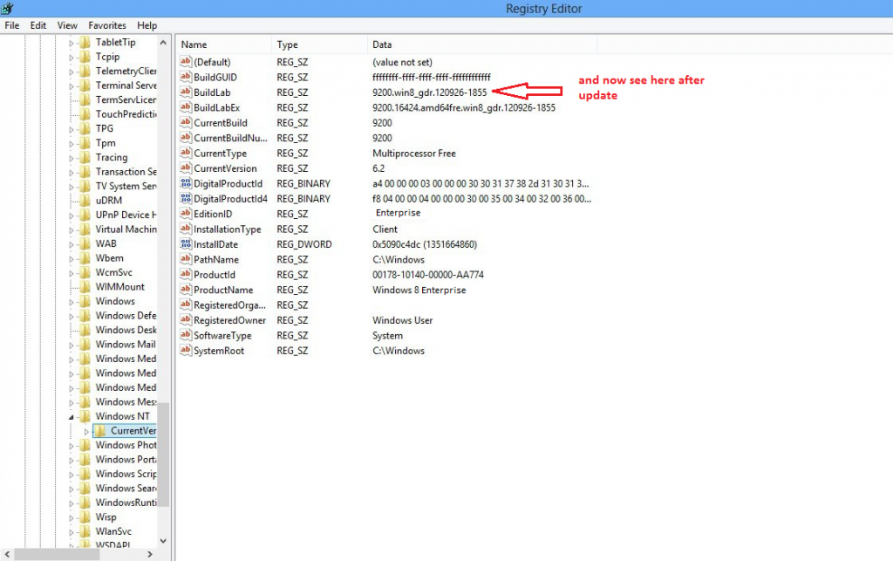
Task: Click the BuildLabEx string value icon
Action: pos(186,107)
